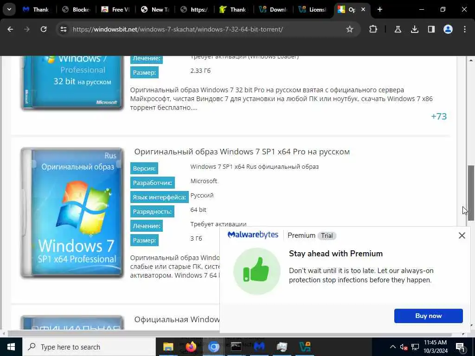Click the Trial badge in popup
This screenshot has height=356, width=475.
click(327, 236)
